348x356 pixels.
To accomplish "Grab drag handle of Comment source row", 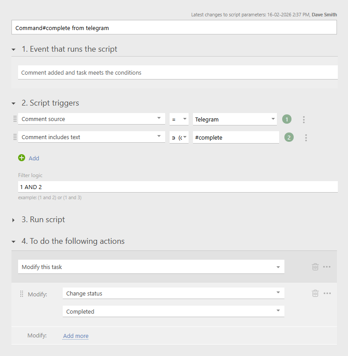I will tap(15, 119).
